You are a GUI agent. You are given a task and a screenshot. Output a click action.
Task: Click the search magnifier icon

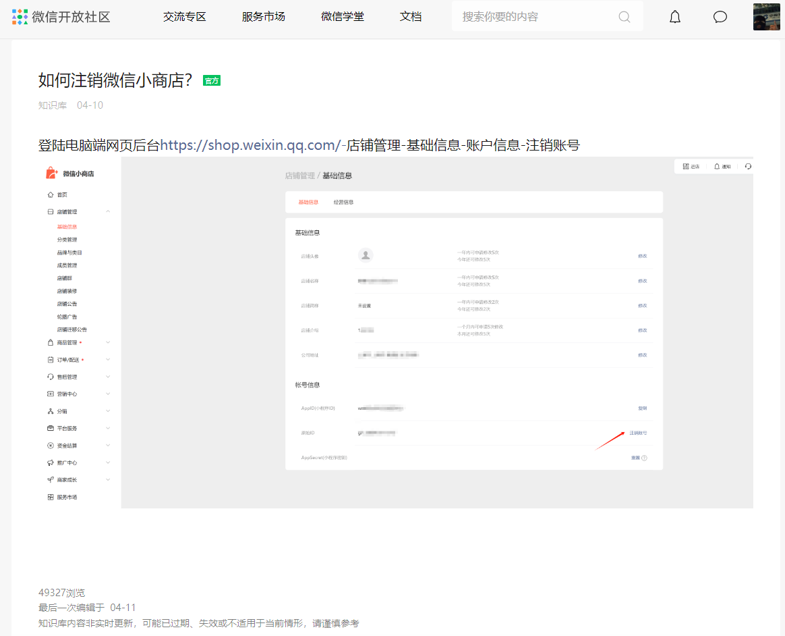624,17
